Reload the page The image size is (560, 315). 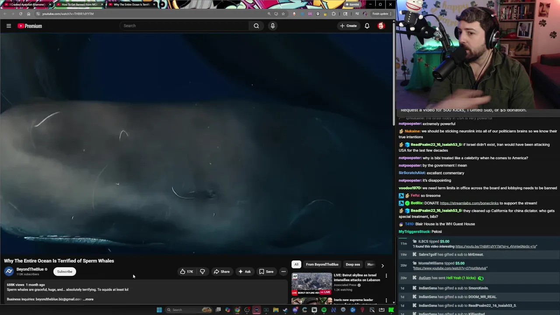(21, 14)
